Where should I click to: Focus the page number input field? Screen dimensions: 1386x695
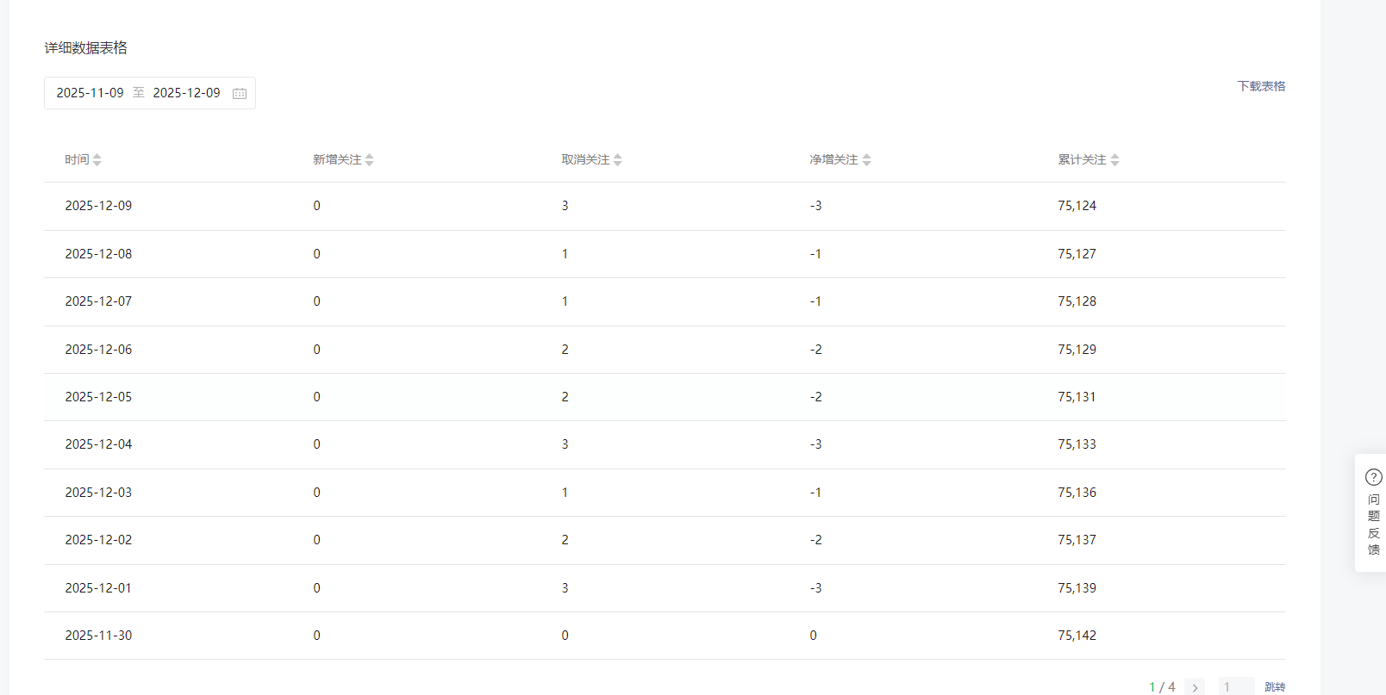click(x=1236, y=687)
